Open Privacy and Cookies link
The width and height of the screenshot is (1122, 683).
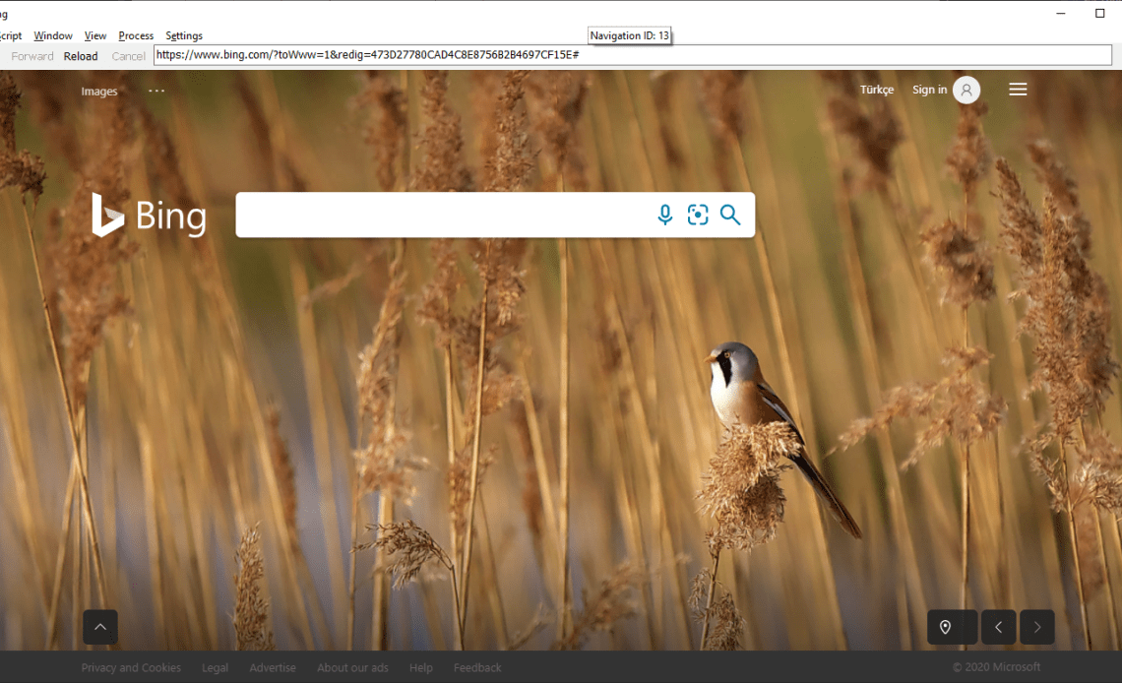(x=131, y=667)
